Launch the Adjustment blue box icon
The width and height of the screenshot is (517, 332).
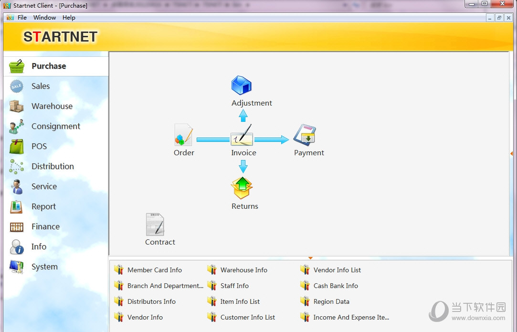click(242, 86)
